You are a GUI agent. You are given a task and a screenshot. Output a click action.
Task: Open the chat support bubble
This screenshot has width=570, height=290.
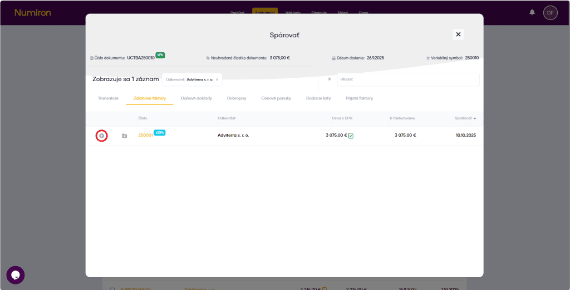pyautogui.click(x=16, y=275)
